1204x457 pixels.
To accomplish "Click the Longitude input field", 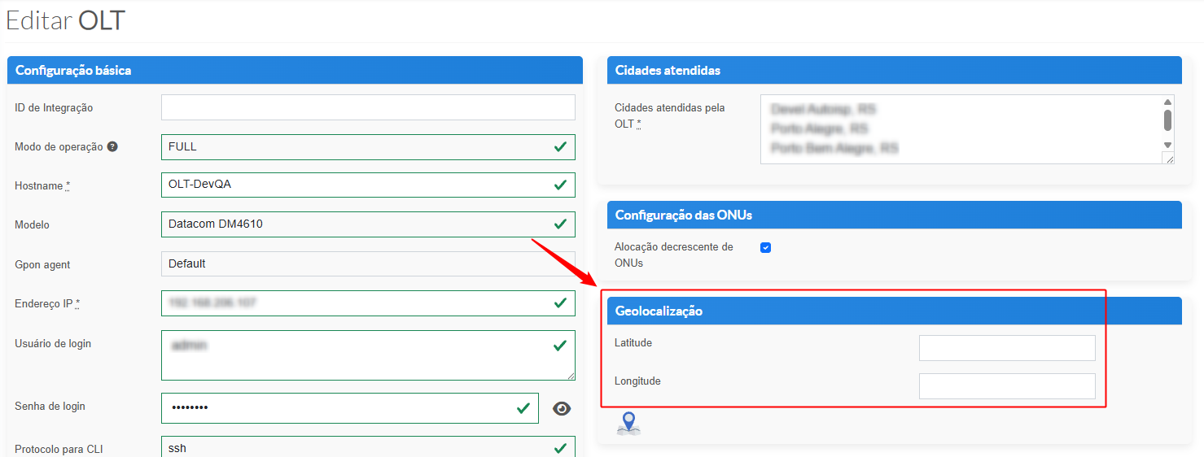I will [x=1007, y=386].
